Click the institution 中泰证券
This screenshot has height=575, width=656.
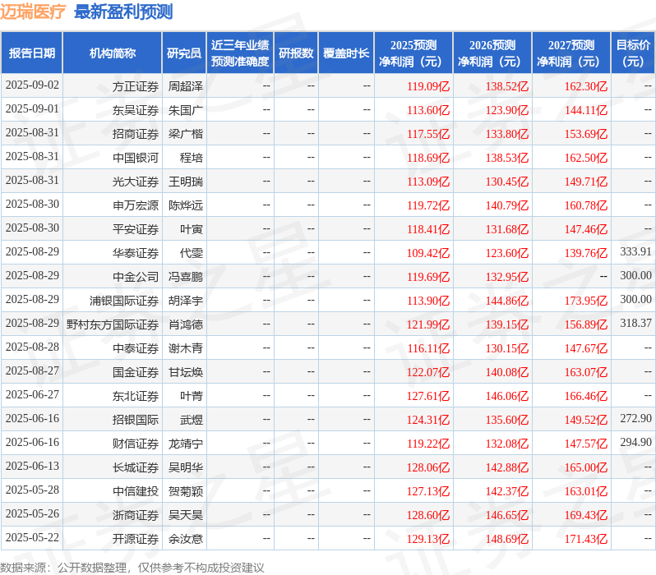click(x=136, y=349)
